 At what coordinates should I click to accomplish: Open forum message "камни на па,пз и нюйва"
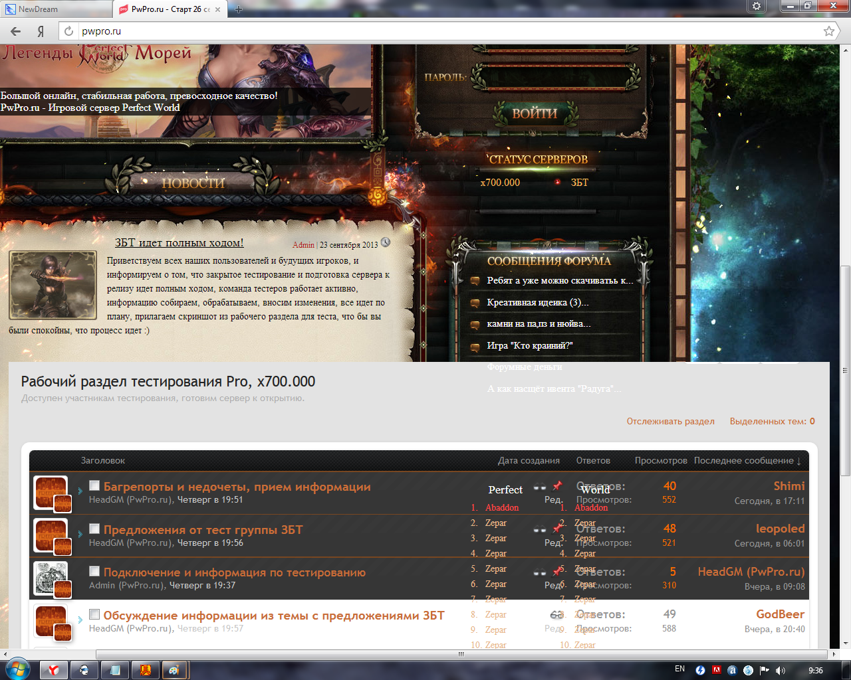click(539, 324)
